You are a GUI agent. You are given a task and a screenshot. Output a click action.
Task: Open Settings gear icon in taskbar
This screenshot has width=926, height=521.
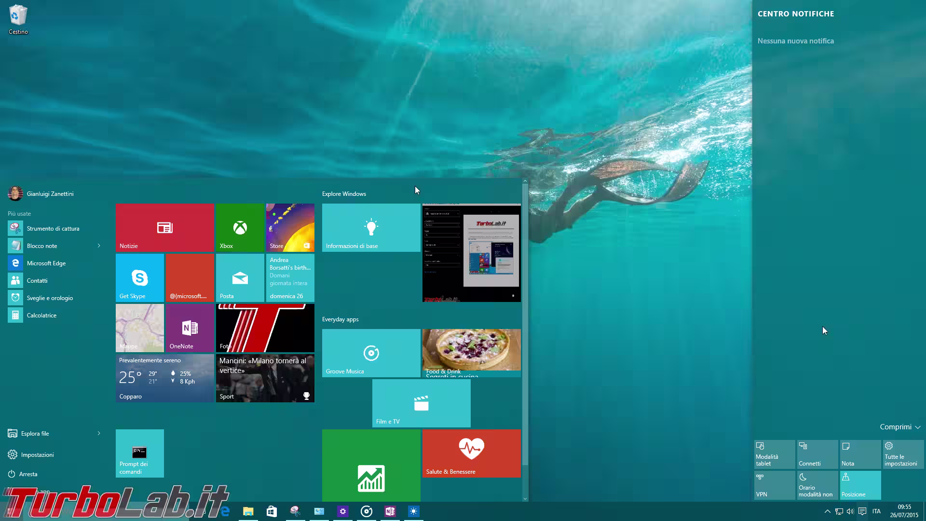[343, 511]
